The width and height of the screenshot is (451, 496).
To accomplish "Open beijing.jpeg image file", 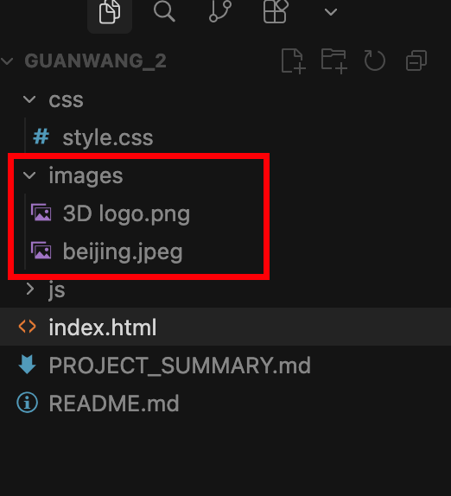I will (x=123, y=251).
